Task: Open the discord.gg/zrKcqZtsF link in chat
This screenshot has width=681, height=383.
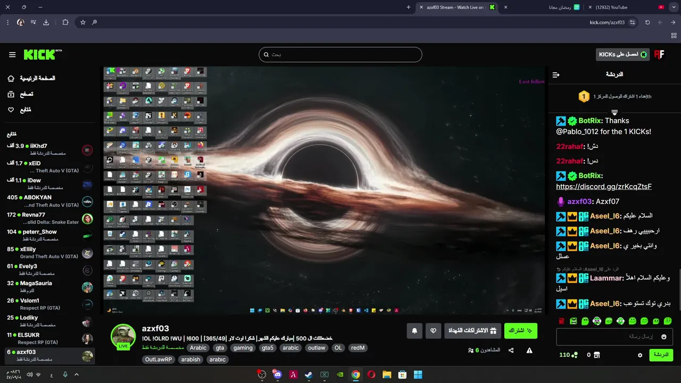Action: [x=604, y=187]
